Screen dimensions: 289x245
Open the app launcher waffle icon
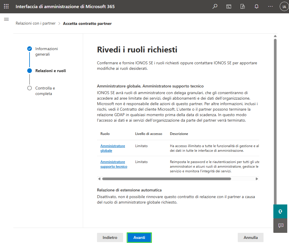6,6
